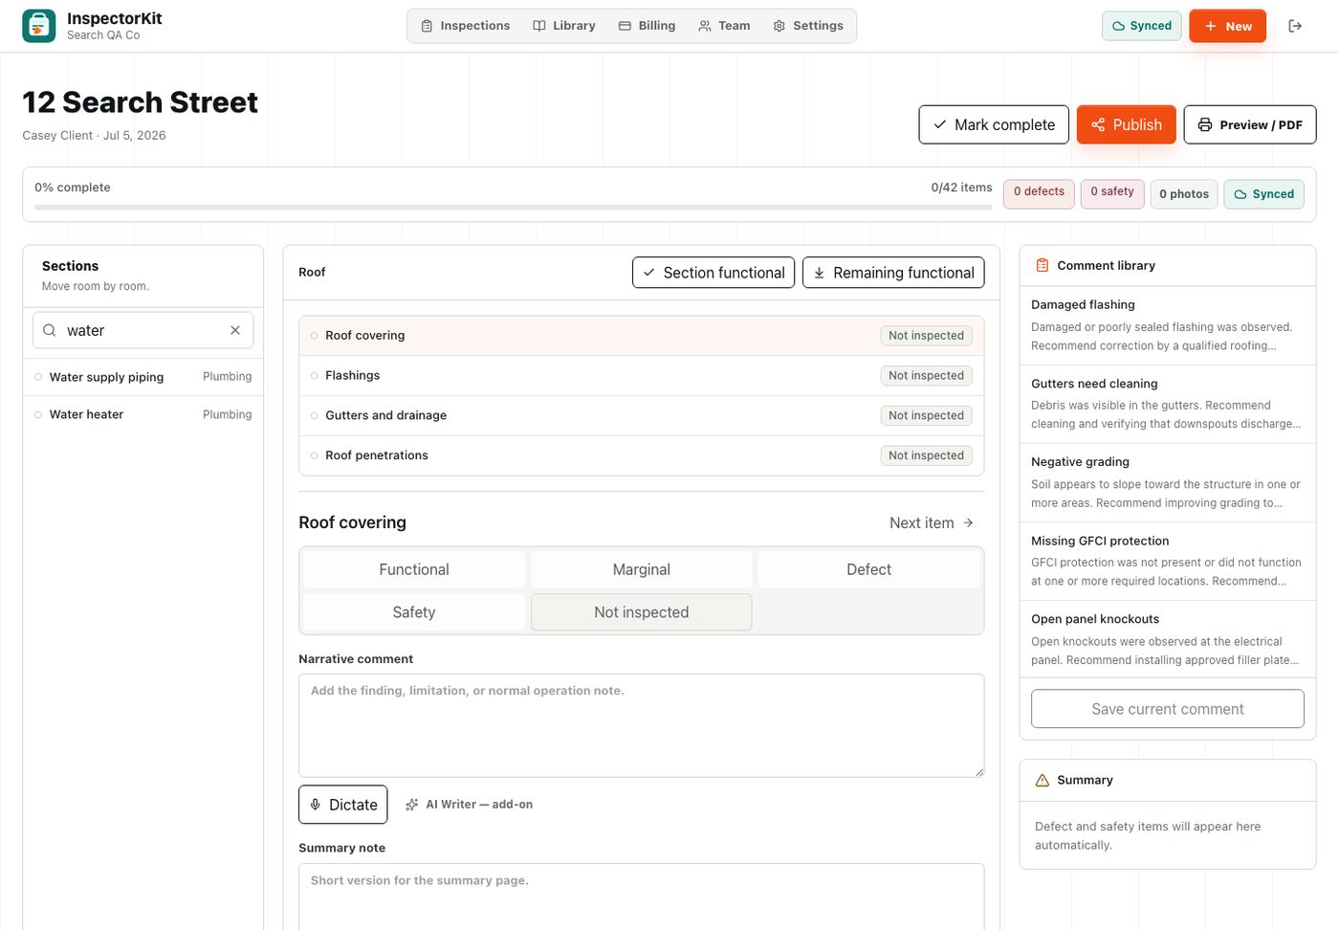Click the Synced status button in header

point(1142,26)
